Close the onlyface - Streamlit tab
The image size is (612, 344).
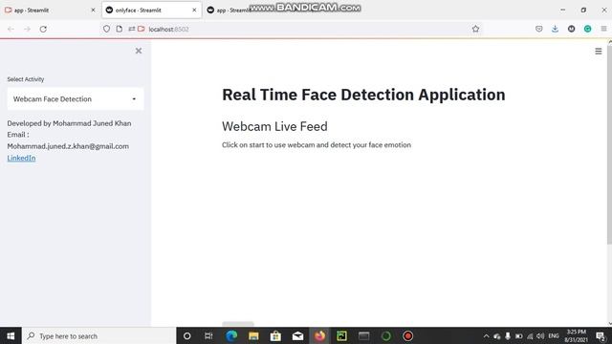pyautogui.click(x=194, y=11)
